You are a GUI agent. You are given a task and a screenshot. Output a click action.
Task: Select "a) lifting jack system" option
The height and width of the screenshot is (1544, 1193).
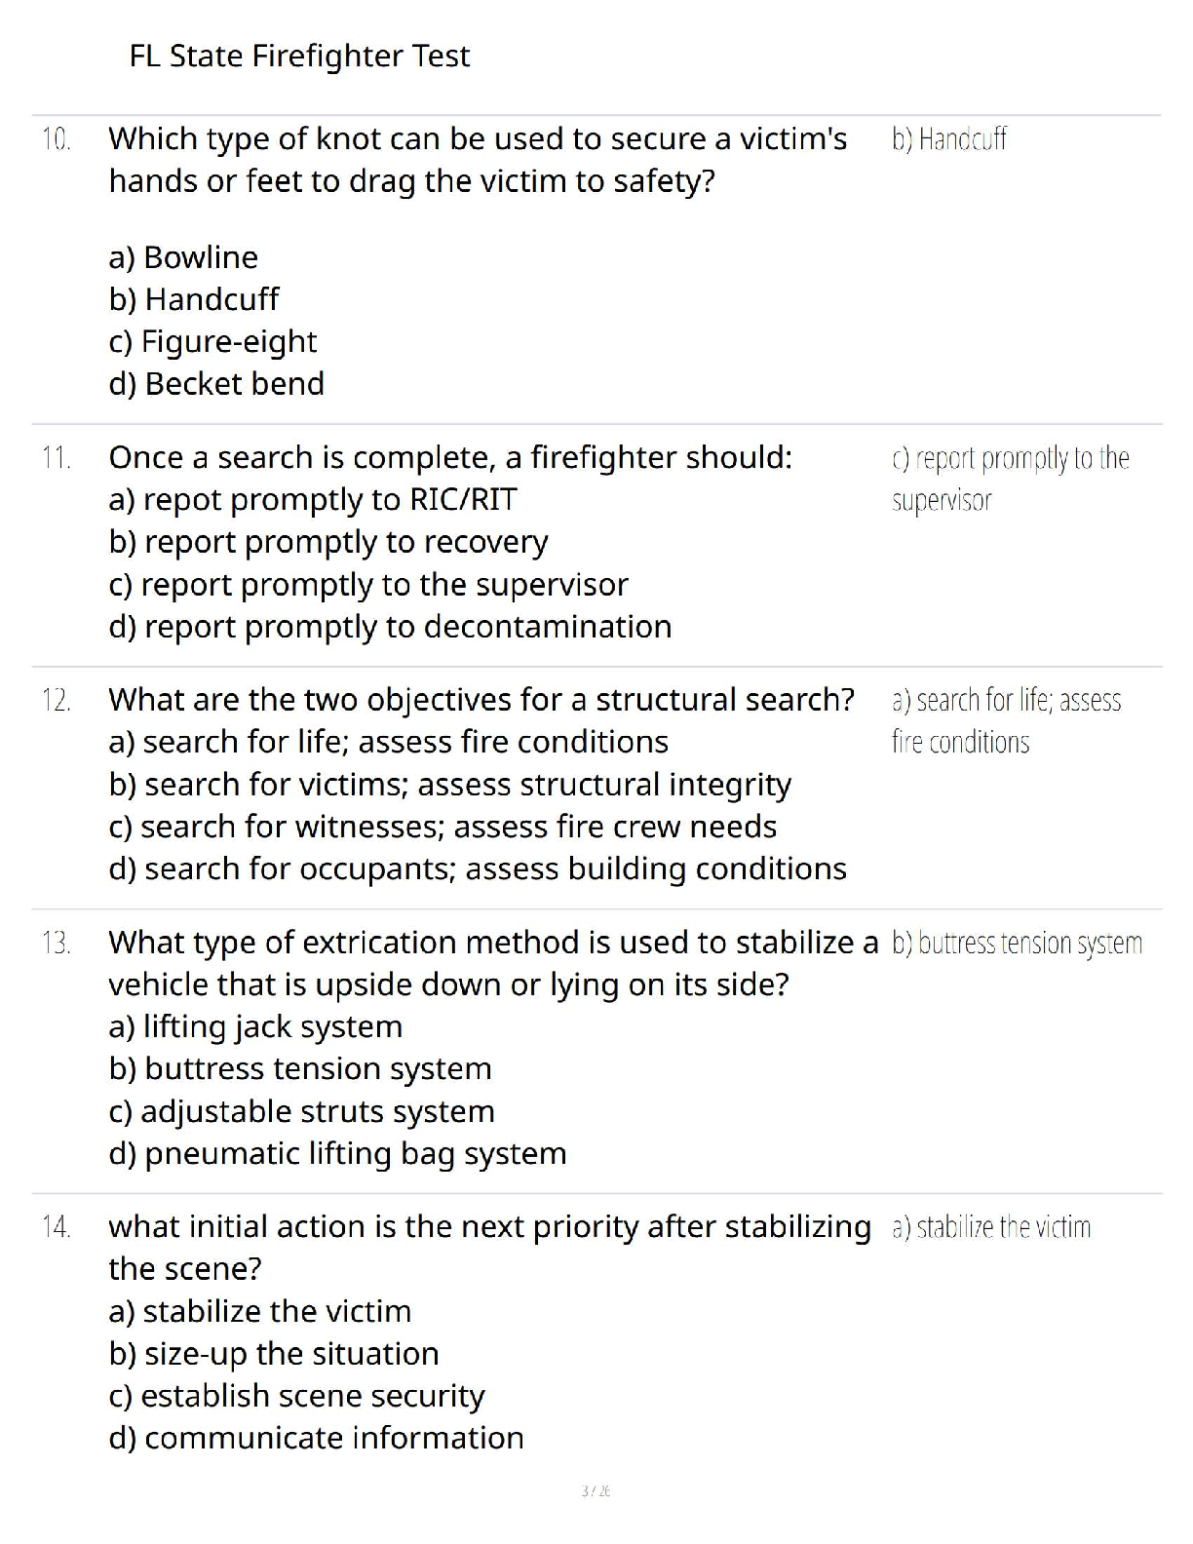click(x=255, y=1026)
